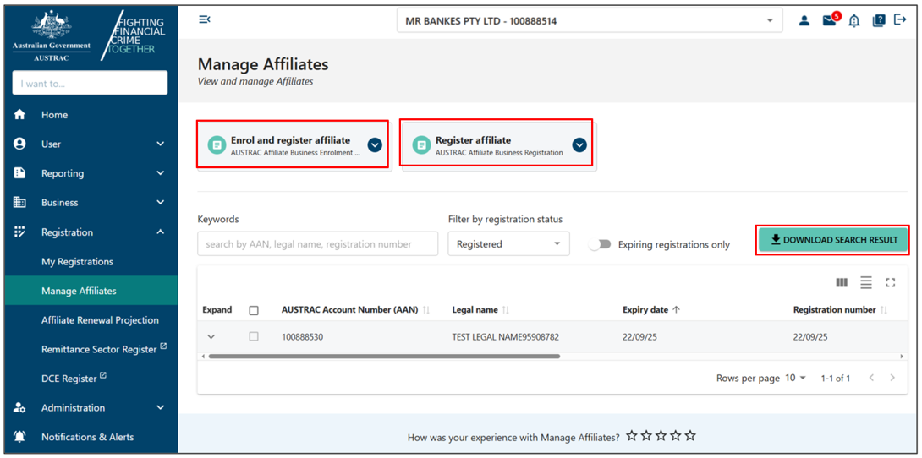The height and width of the screenshot is (458, 922).
Task: Click the Registration grid-check icon
Action: [20, 232]
